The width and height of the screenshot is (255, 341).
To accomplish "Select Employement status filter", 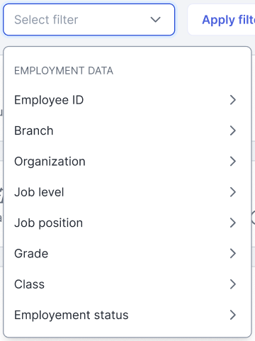I will click(x=127, y=315).
